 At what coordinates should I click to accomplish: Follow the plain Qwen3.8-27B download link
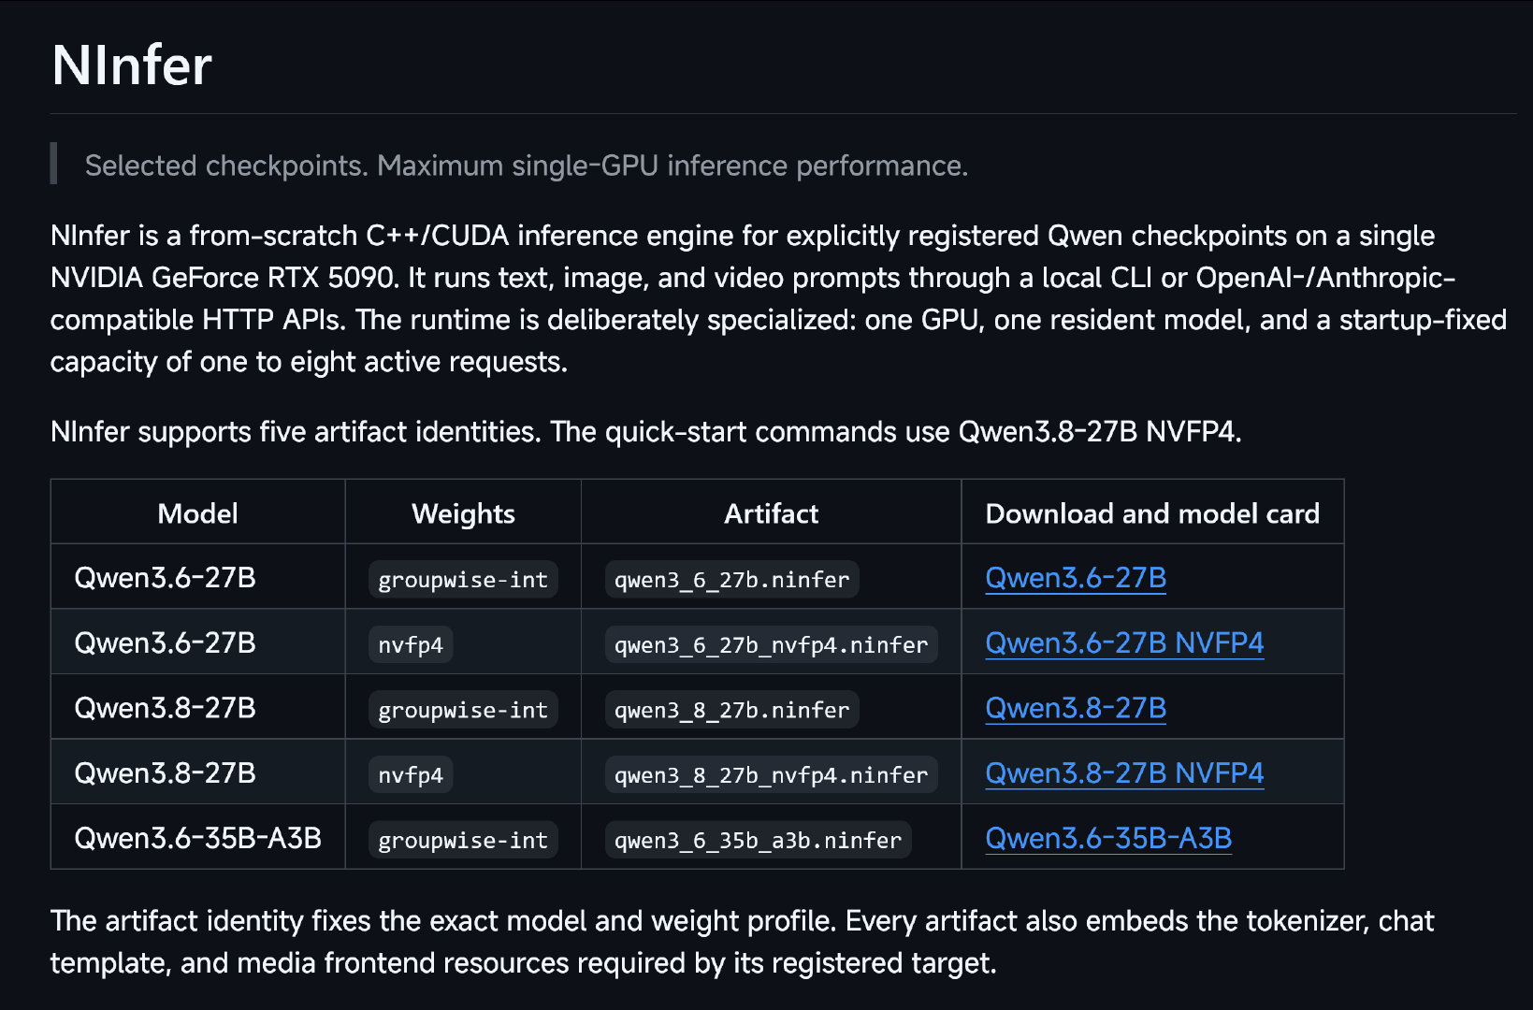(1076, 708)
